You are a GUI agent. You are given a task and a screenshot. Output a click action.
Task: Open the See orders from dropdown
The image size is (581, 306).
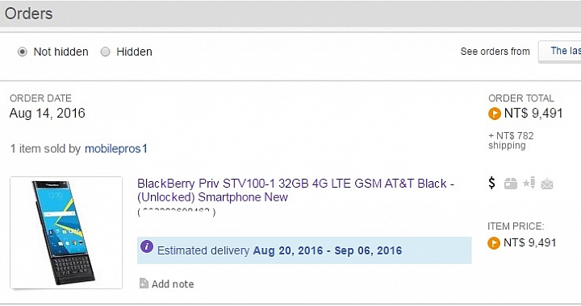point(559,52)
